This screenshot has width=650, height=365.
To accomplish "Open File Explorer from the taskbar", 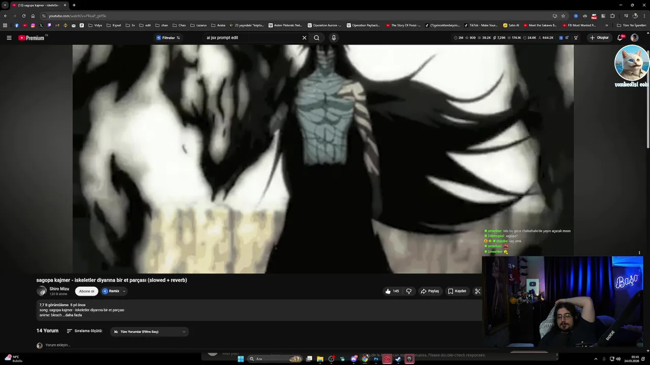I will (x=320, y=359).
